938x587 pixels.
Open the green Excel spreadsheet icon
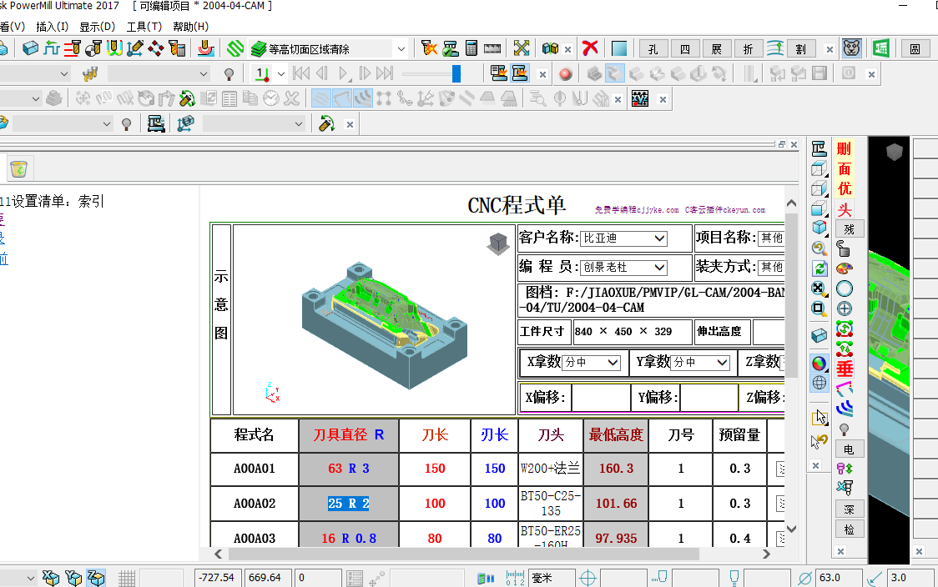(880, 48)
